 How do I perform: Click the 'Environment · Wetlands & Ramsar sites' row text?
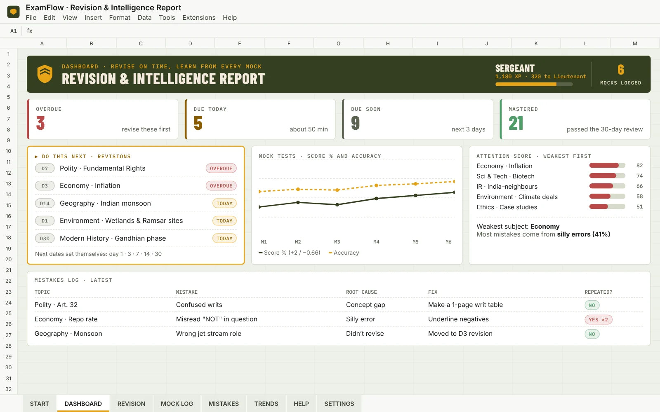click(121, 221)
